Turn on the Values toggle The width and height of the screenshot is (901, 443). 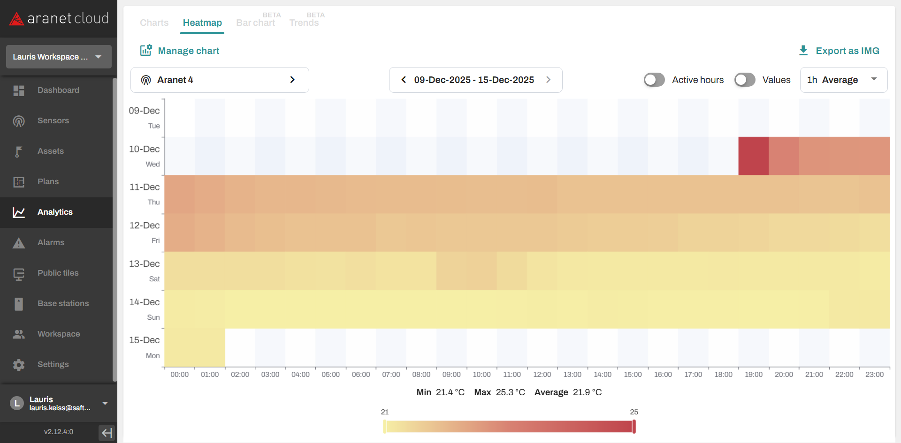745,80
